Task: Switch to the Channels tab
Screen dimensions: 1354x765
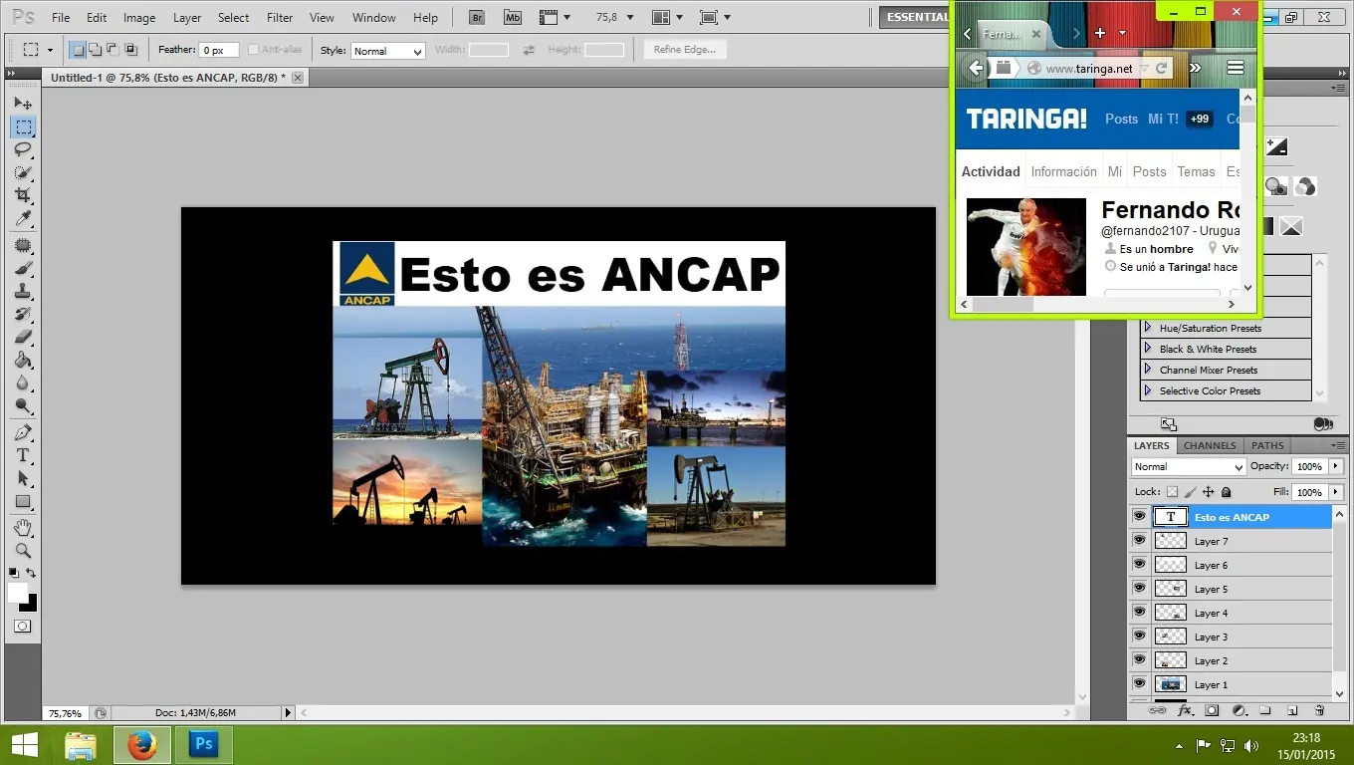Action: [1210, 445]
